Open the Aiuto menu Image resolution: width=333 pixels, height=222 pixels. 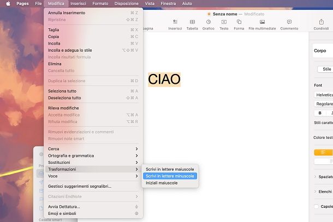point(187,4)
